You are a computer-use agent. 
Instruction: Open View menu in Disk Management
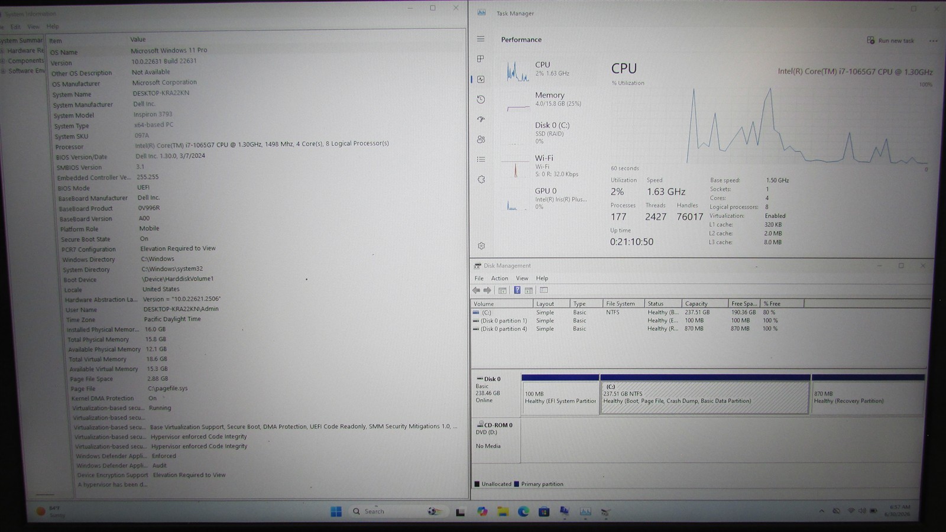pos(522,278)
